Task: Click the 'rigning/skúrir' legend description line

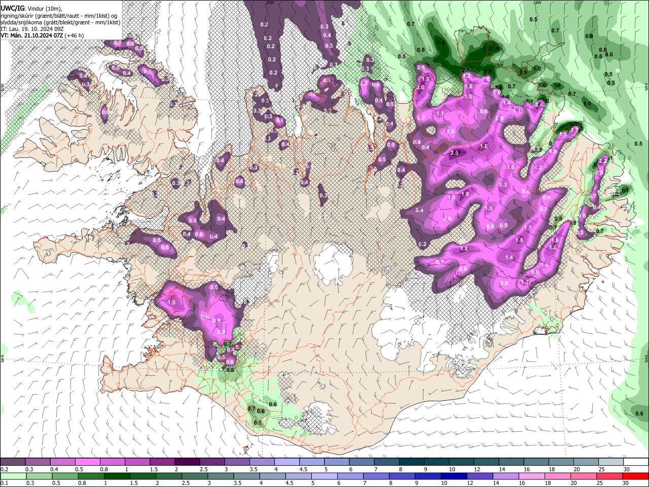Action: click(x=59, y=15)
